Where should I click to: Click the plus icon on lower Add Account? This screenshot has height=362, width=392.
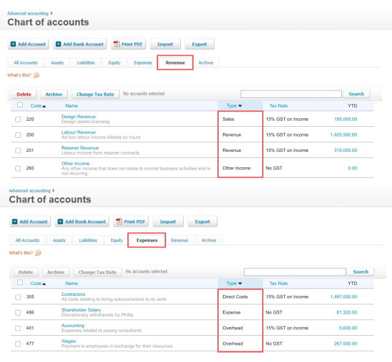[x=15, y=222]
